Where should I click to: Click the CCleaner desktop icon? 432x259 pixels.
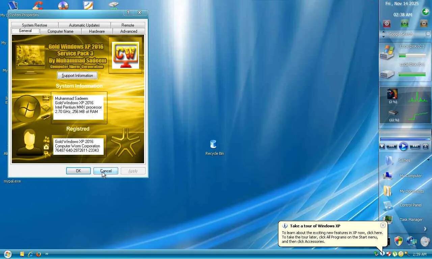point(37,5)
